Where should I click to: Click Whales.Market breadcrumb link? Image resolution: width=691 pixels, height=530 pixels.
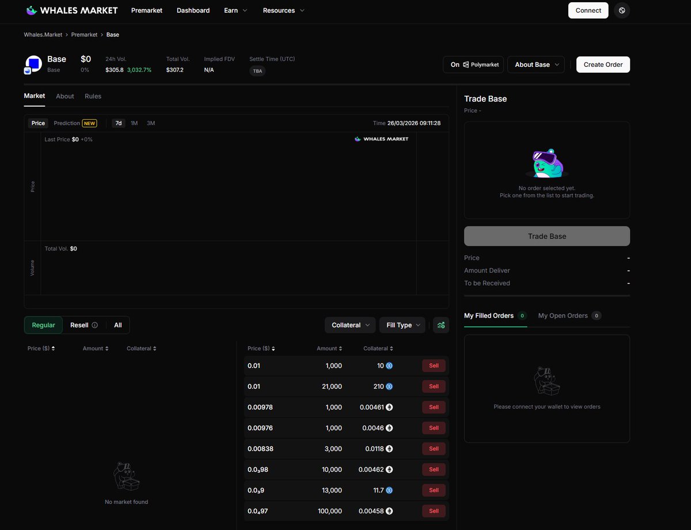click(43, 35)
